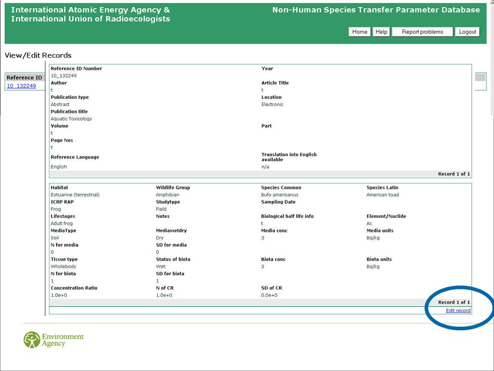Image resolution: width=494 pixels, height=371 pixels.
Task: Click the 1.0e+0 N of CR value
Action: coord(164,295)
